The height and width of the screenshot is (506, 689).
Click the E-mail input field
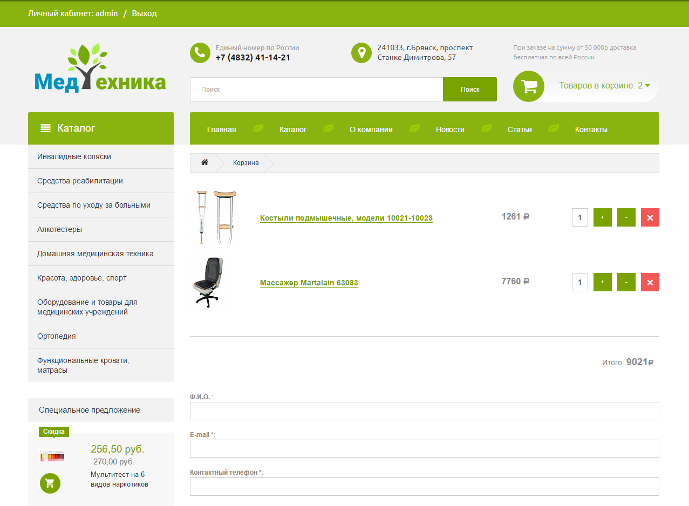[424, 449]
